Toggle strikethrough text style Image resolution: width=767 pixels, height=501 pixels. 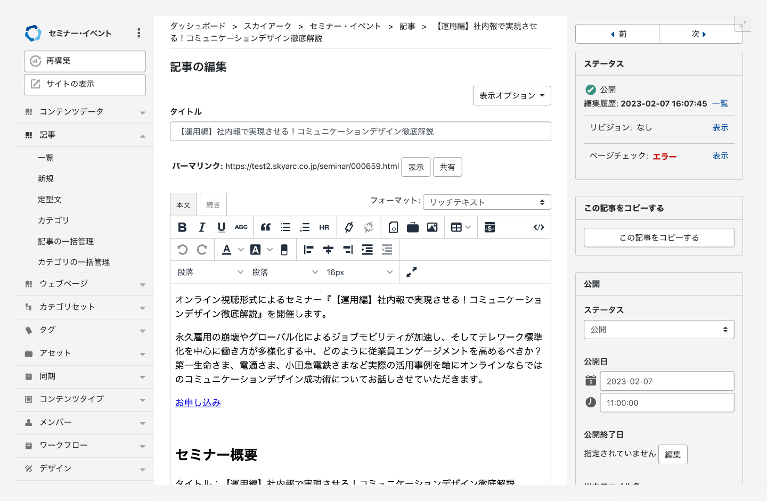coord(241,227)
